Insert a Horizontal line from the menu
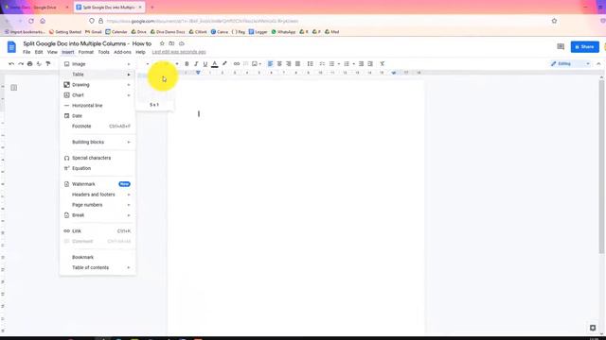 (98, 106)
